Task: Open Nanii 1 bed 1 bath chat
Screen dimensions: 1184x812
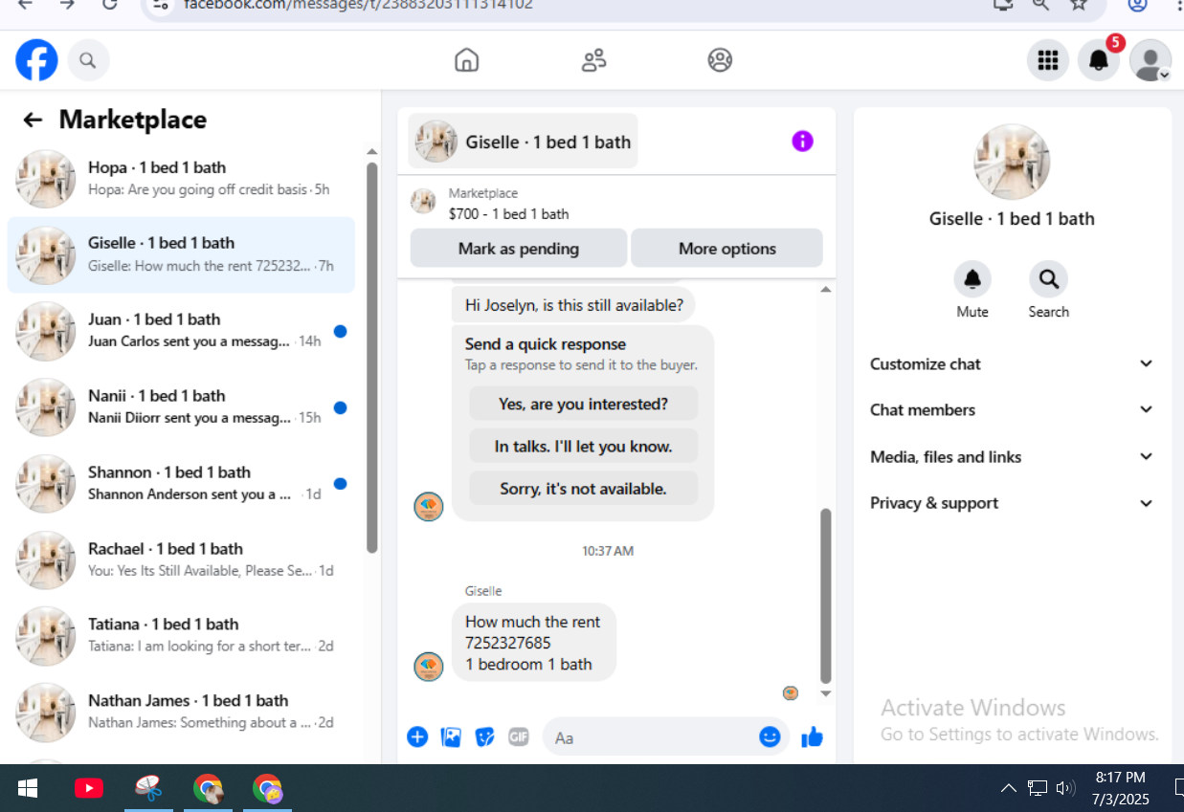Action: (181, 407)
